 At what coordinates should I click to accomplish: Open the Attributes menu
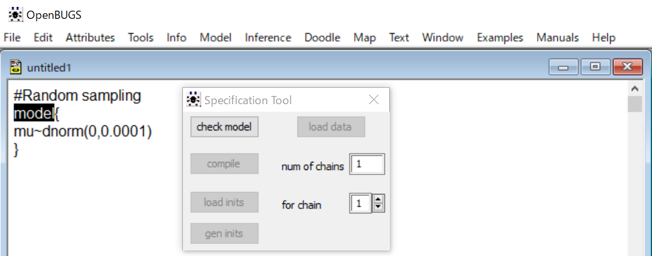point(91,38)
